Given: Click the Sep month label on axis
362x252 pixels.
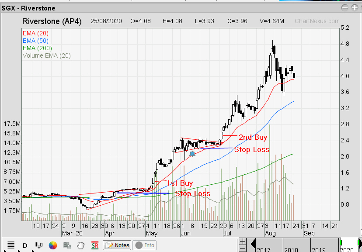Looking at the screenshot, I should click(309, 233).
